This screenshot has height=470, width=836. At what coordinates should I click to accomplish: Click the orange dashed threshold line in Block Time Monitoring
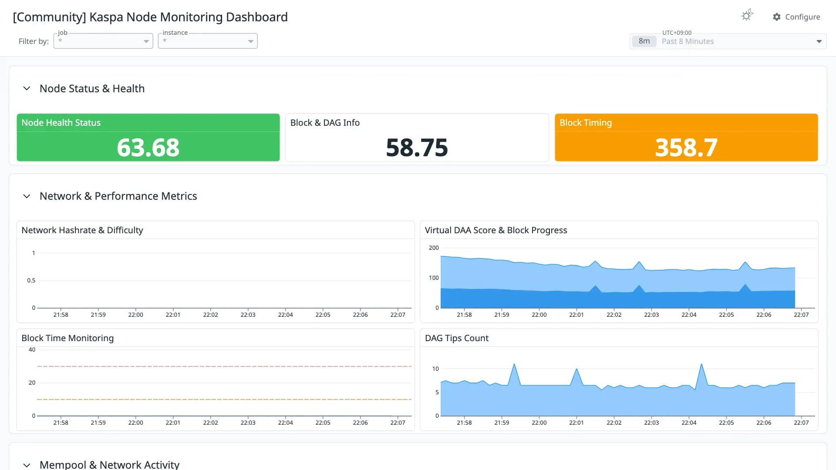[x=224, y=399]
